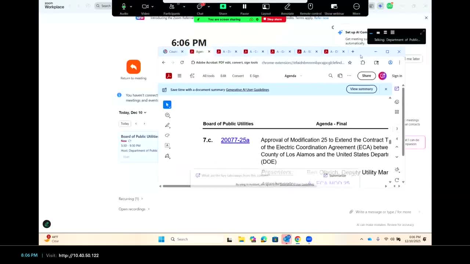Image resolution: width=470 pixels, height=264 pixels.
Task: Open the Convert menu in Acrobat
Action: 238,76
